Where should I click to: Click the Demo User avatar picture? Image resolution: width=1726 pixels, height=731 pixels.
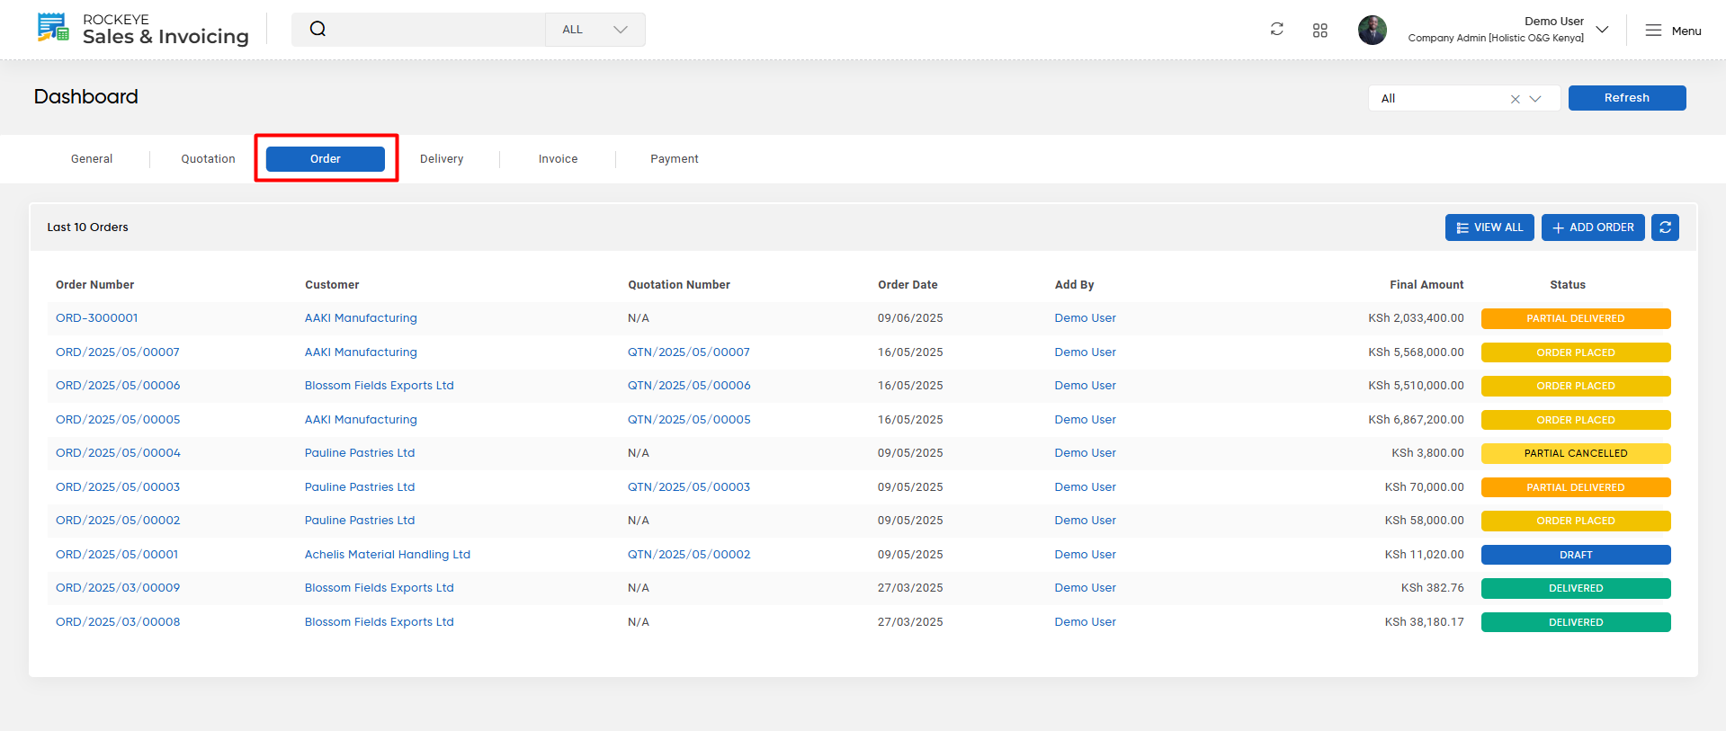(x=1372, y=30)
